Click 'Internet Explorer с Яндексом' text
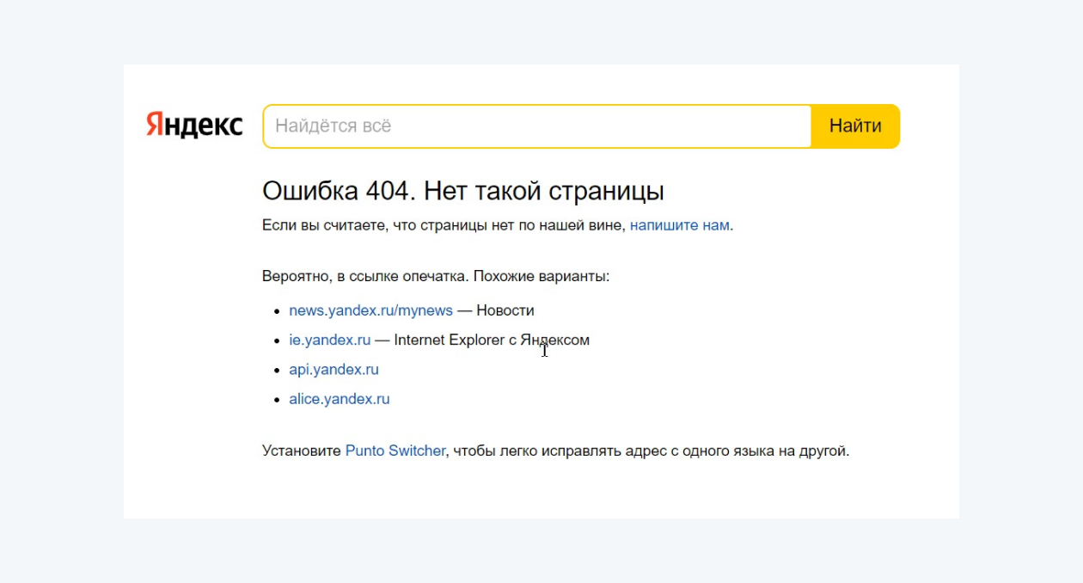1083x583 pixels. tap(492, 340)
